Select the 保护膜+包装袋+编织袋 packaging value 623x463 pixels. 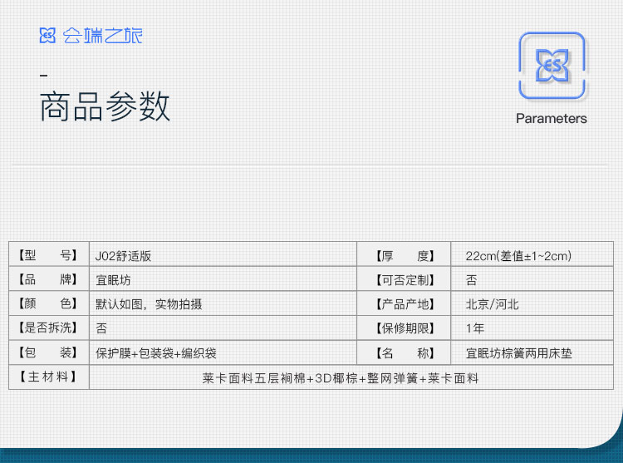click(x=156, y=353)
